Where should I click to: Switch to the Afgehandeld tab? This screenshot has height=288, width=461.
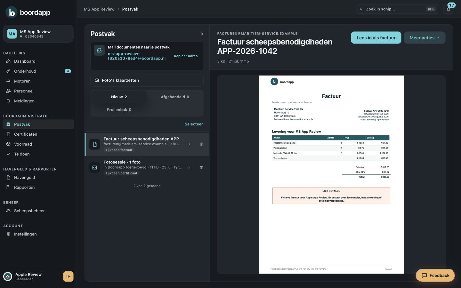click(x=175, y=97)
